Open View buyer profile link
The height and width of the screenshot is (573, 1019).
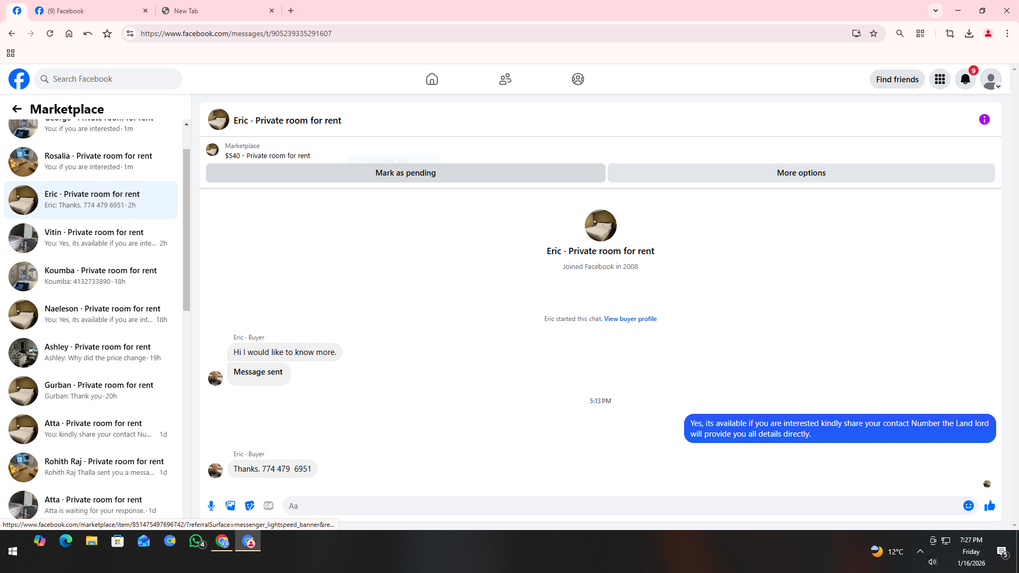(x=630, y=319)
